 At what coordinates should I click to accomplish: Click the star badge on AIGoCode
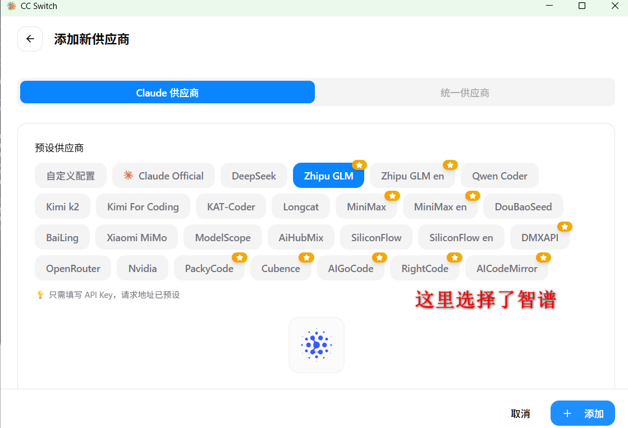click(379, 257)
